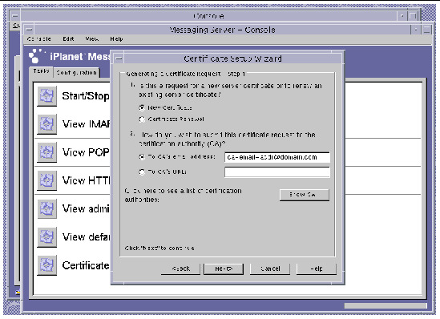The image size is (440, 319).
Task: Switch to the Configuration tab
Action: coord(76,73)
